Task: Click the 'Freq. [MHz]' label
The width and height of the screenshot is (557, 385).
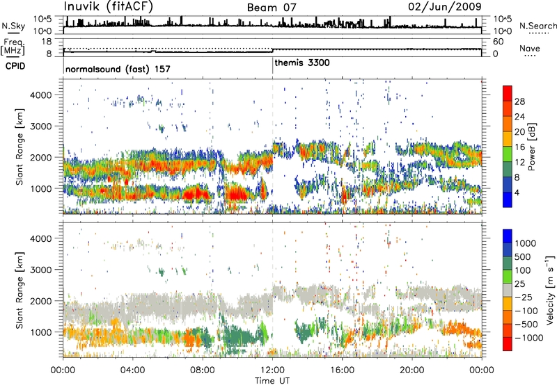Action: (x=13, y=47)
